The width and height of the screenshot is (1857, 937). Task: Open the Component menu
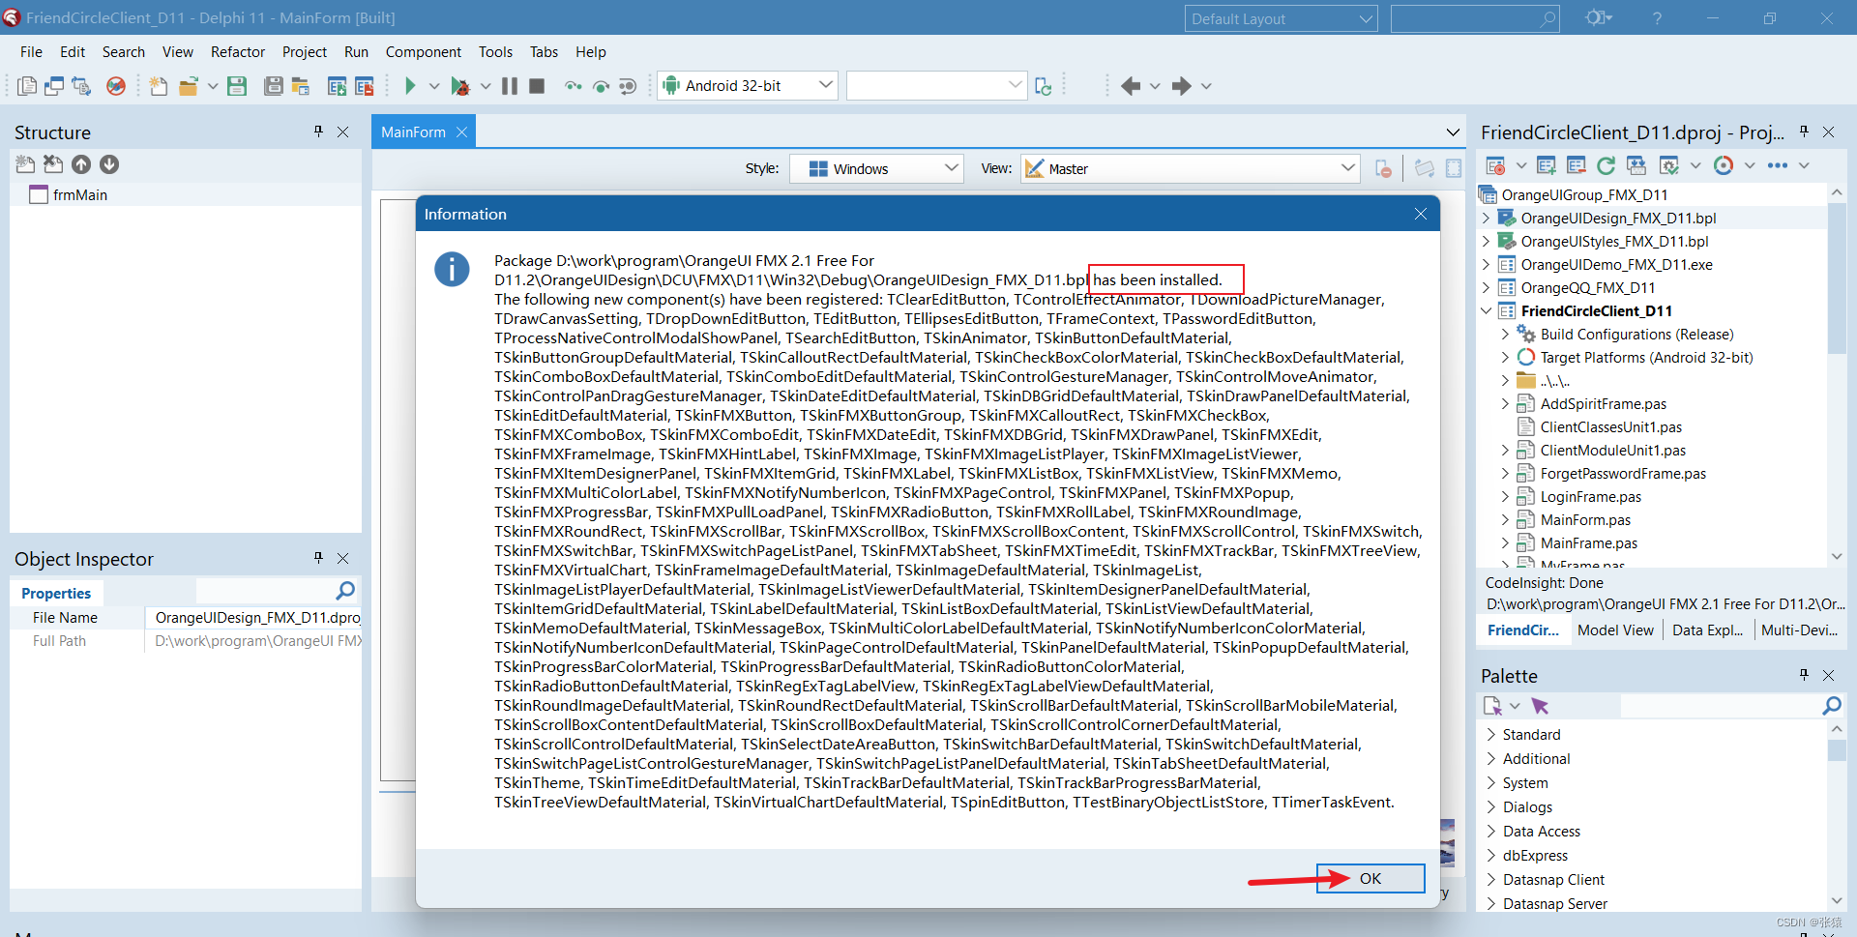tap(423, 51)
